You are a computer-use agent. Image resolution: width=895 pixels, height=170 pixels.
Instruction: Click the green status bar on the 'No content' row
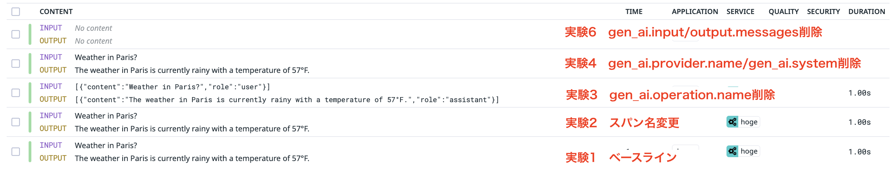click(30, 34)
